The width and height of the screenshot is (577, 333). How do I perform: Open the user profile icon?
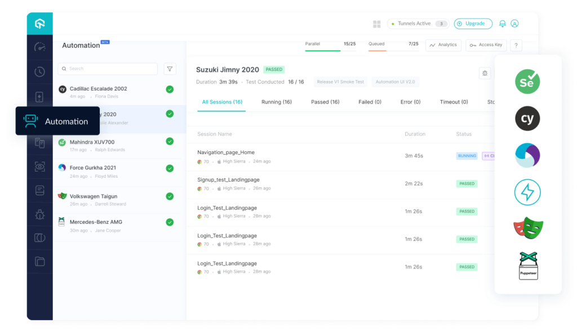point(514,24)
